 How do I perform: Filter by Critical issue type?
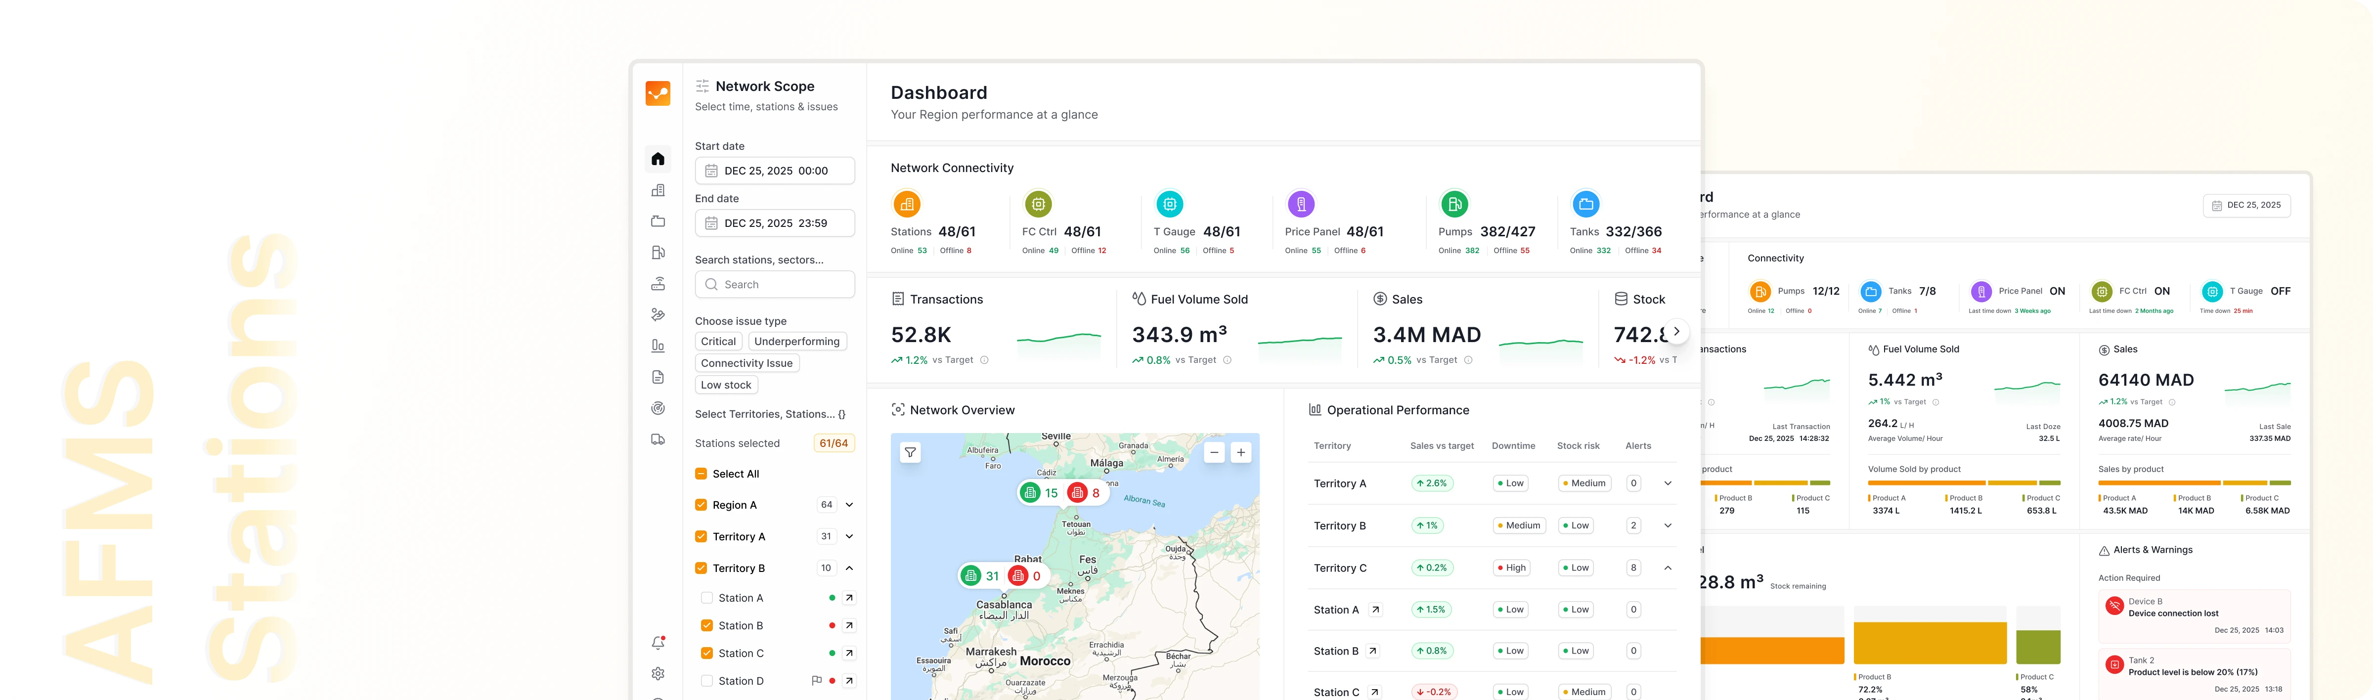pyautogui.click(x=718, y=342)
